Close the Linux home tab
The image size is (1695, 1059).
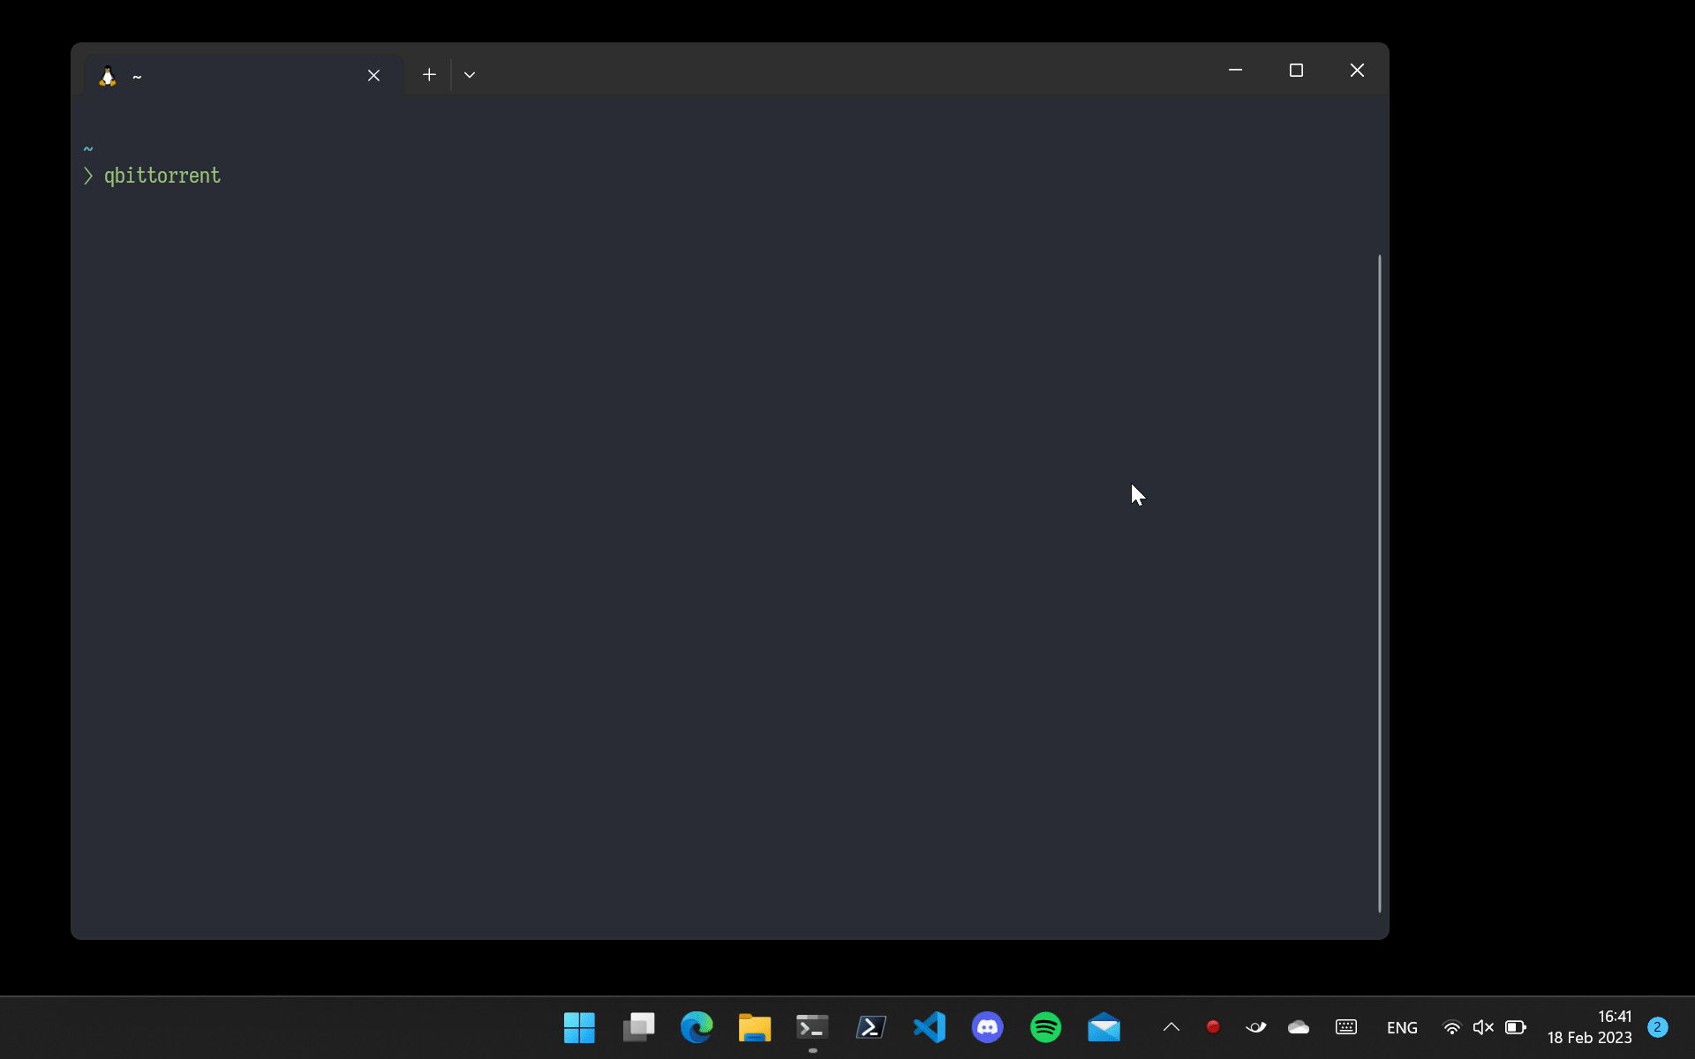pyautogui.click(x=373, y=76)
